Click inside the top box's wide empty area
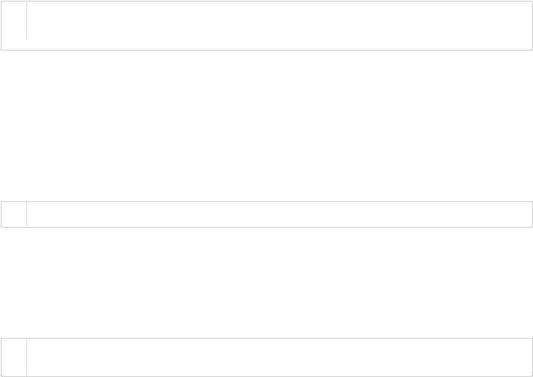 [x=280, y=26]
